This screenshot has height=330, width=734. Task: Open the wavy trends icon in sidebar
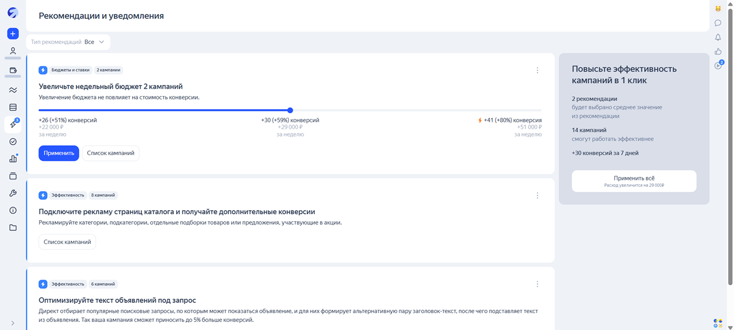click(x=13, y=90)
